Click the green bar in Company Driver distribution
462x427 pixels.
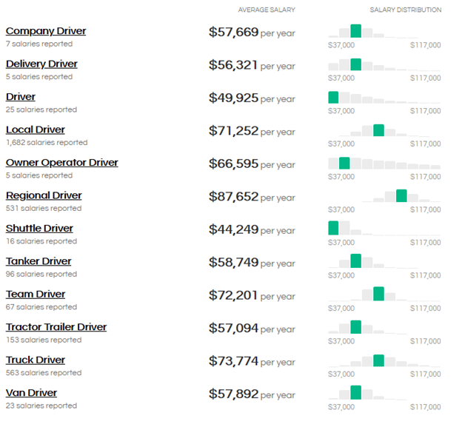pyautogui.click(x=356, y=31)
